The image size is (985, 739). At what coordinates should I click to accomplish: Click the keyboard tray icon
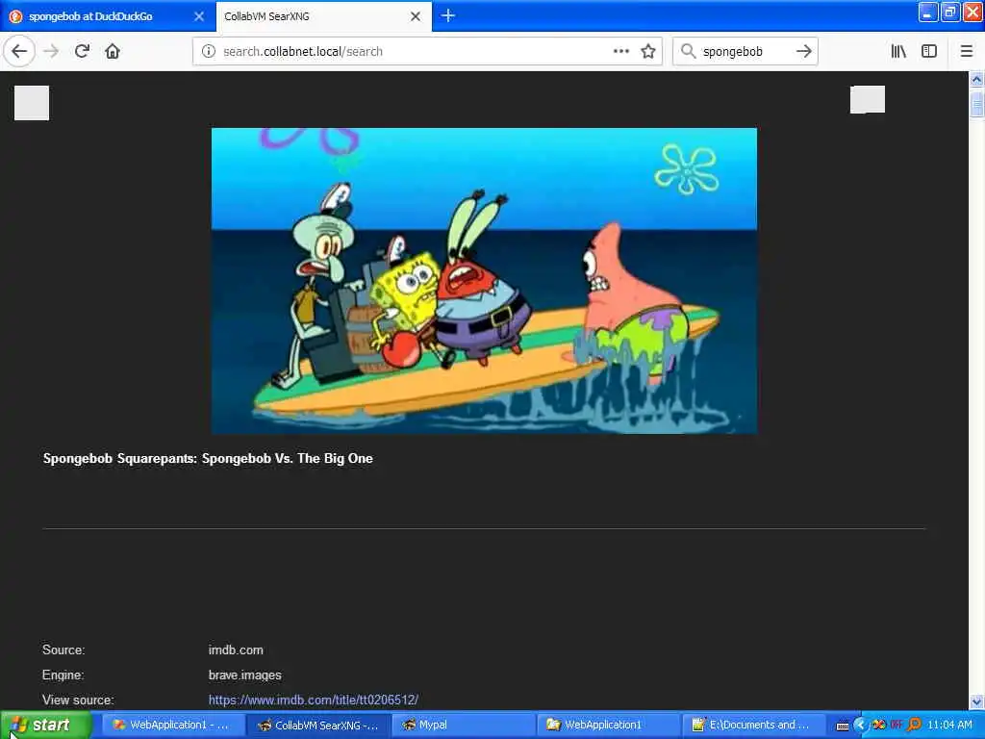pyautogui.click(x=843, y=726)
